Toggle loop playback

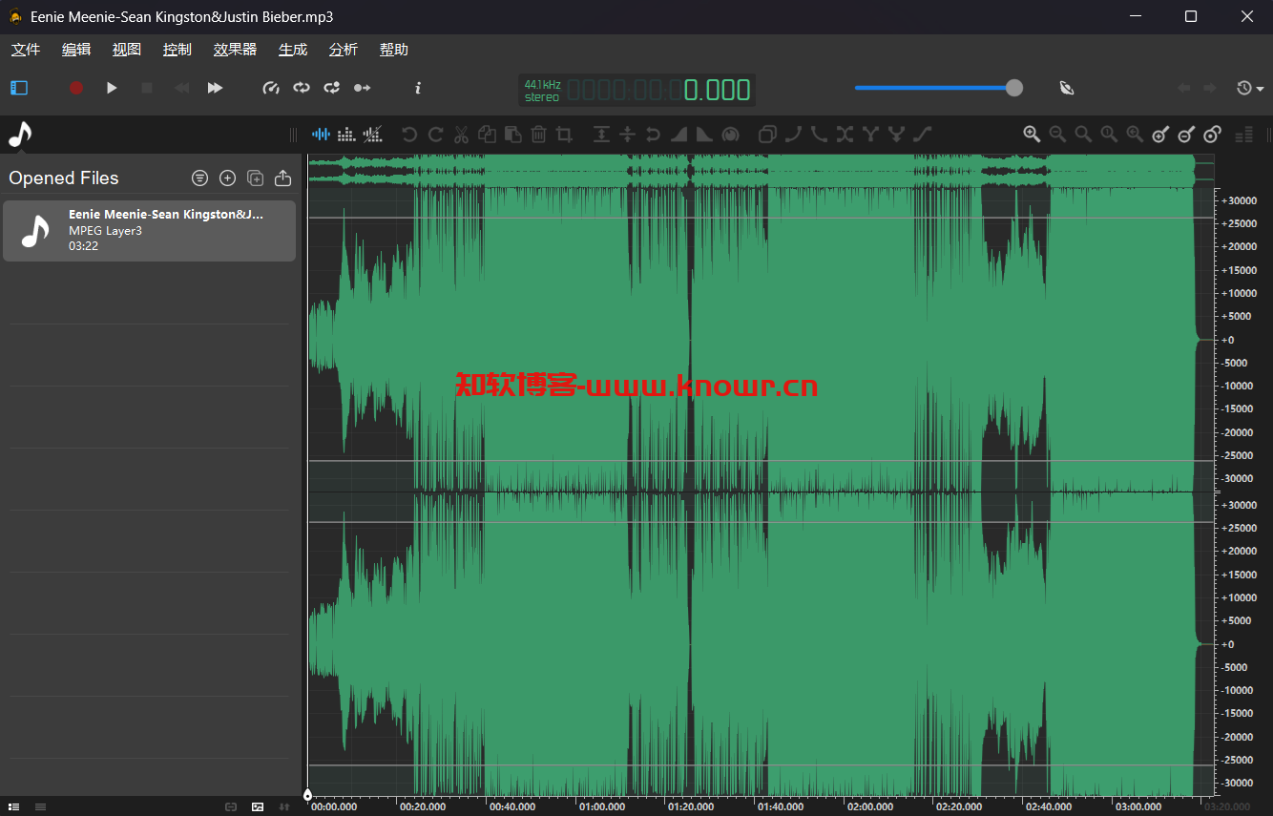pyautogui.click(x=302, y=88)
